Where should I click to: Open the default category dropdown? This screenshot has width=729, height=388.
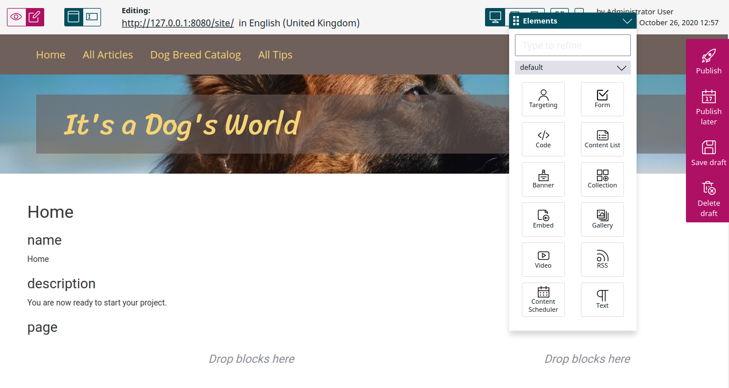pyautogui.click(x=573, y=68)
